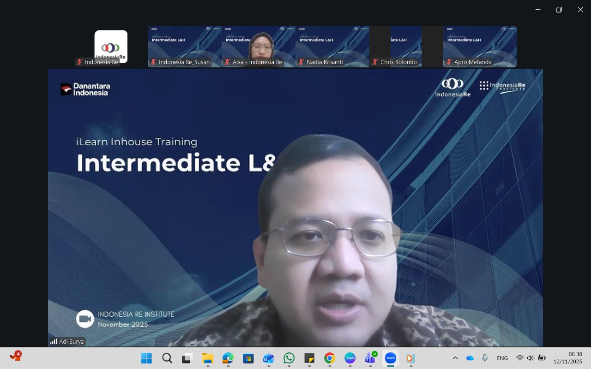Click the Zoom icon in taskbar

[391, 358]
